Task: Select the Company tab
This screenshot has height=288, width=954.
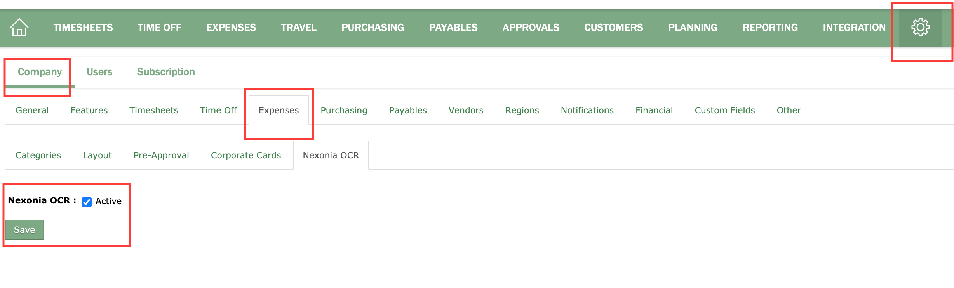Action: tap(40, 72)
